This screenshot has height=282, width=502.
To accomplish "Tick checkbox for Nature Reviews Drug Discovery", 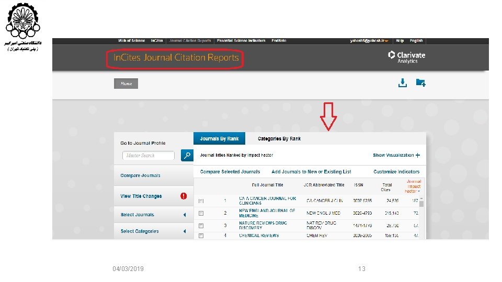I will coord(201,226).
